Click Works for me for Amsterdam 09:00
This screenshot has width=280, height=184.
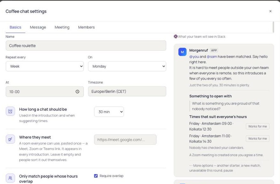(258, 126)
